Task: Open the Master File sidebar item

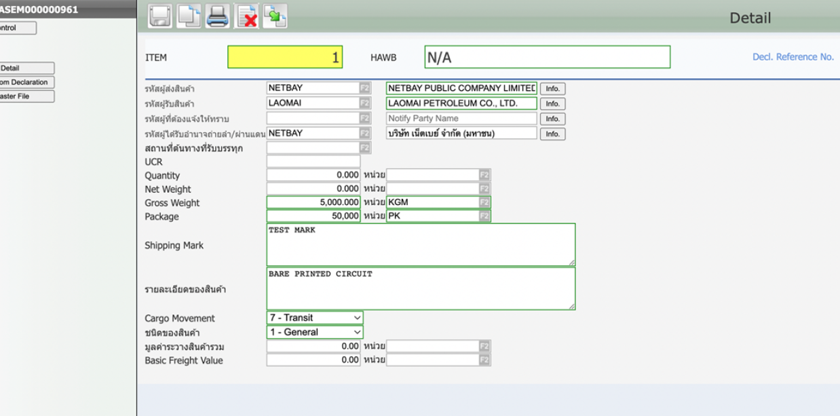Action: point(26,96)
